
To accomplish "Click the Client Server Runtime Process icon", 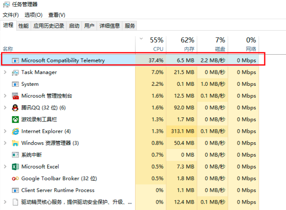I will click(15, 191).
